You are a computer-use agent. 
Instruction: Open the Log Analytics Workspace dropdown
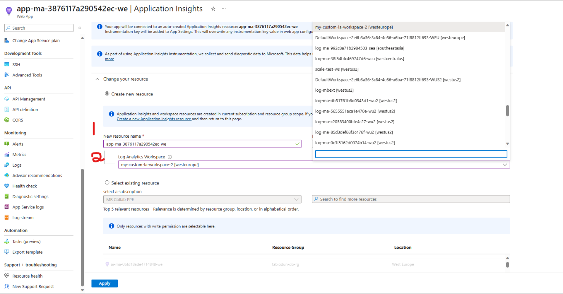tap(505, 164)
